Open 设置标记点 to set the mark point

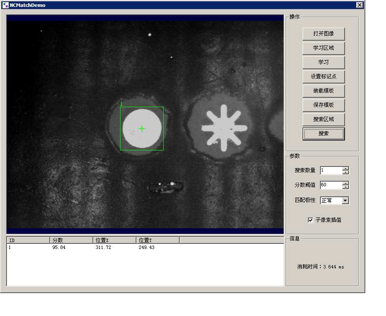(x=323, y=77)
